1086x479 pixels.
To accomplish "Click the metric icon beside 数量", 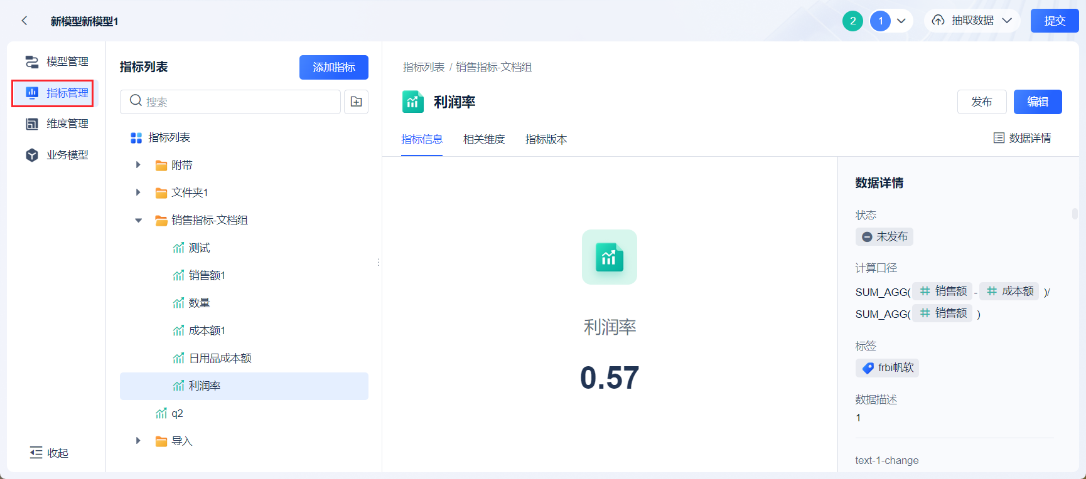I will (x=179, y=303).
